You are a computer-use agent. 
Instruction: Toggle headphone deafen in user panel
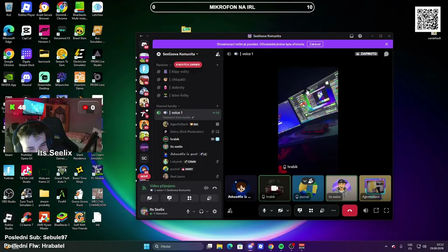tap(201, 211)
